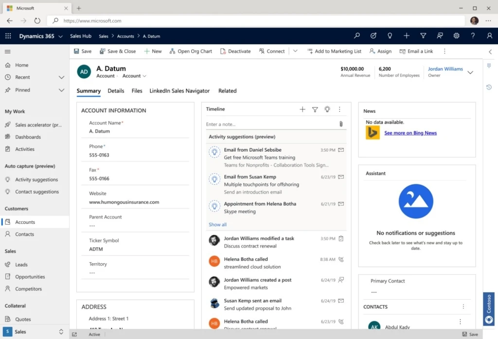Switch to the Details tab
This screenshot has height=339, width=498.
116,91
